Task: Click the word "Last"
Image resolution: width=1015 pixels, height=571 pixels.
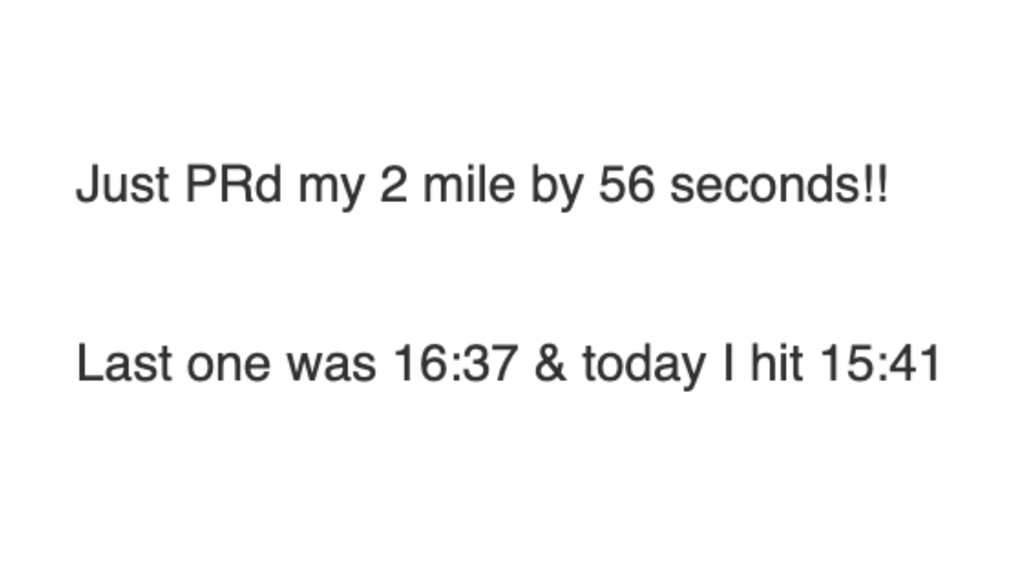Action: (124, 363)
